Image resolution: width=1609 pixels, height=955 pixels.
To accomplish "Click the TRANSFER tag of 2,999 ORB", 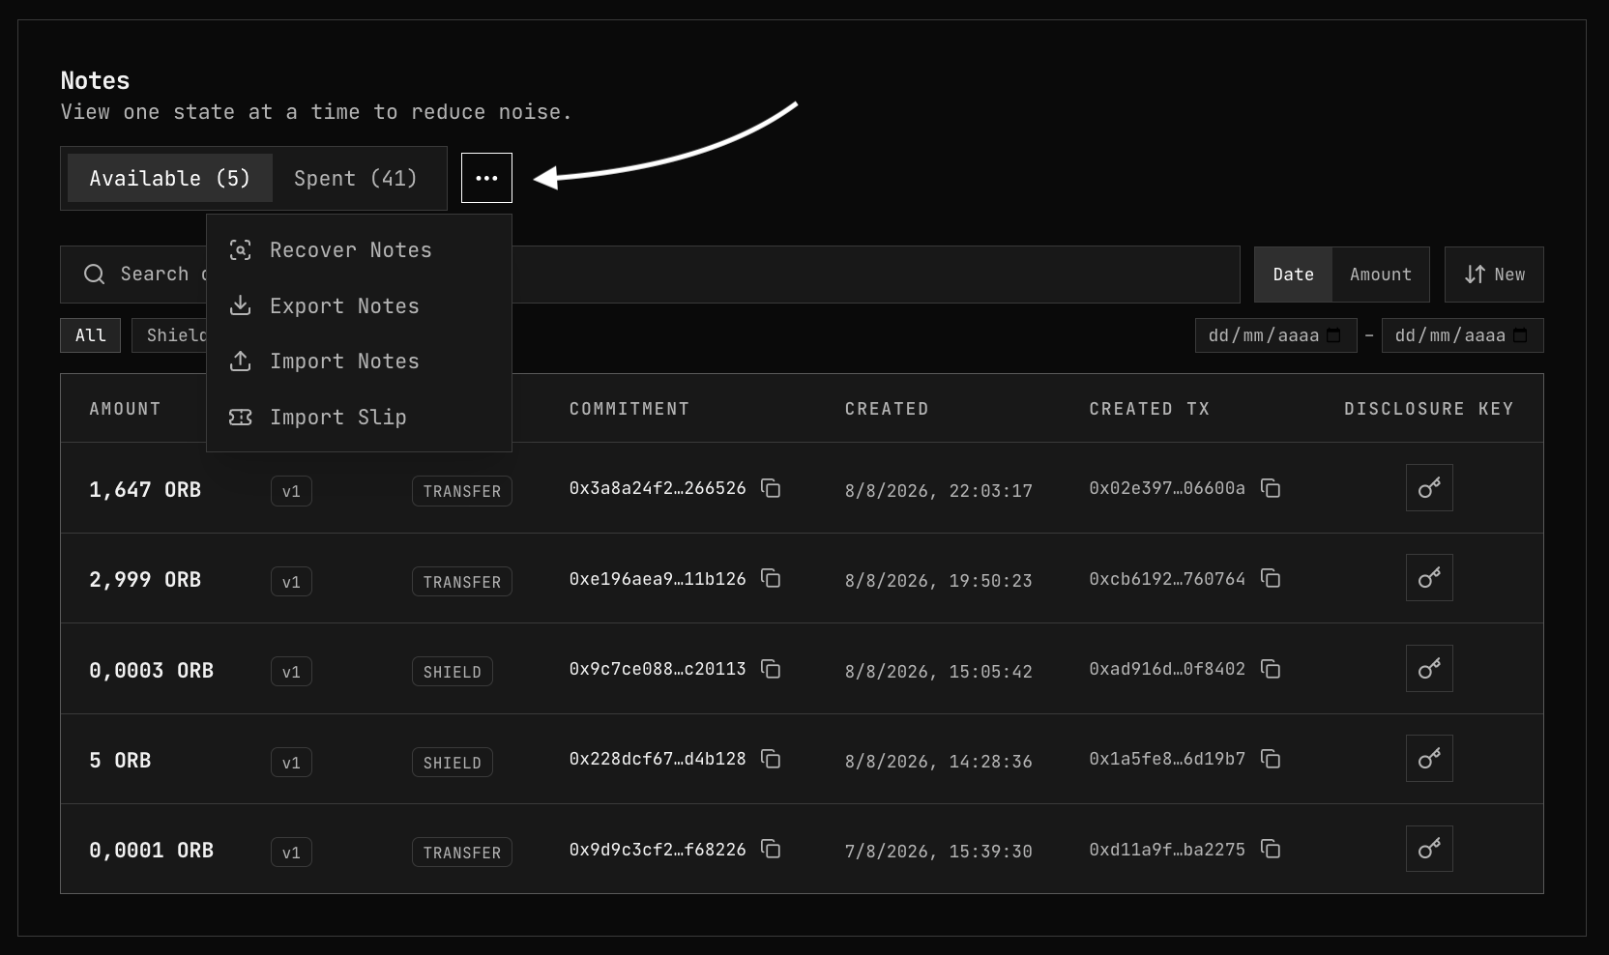I will click(462, 582).
